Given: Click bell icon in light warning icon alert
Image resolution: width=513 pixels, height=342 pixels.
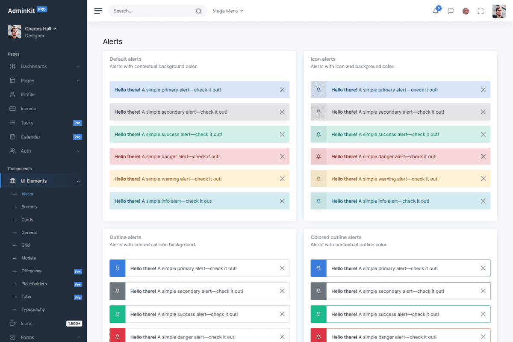Looking at the screenshot, I should (318, 179).
